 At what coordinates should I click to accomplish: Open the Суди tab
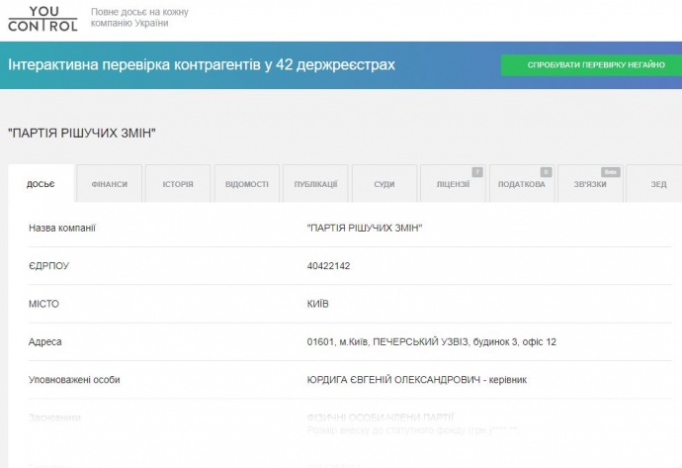tap(384, 185)
